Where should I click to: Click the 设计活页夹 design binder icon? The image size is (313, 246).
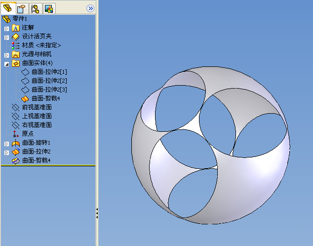point(16,37)
